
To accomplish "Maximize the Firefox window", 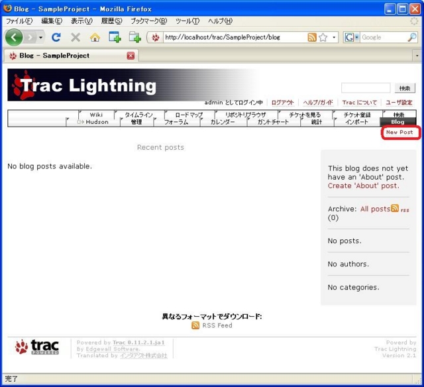I will click(x=402, y=9).
